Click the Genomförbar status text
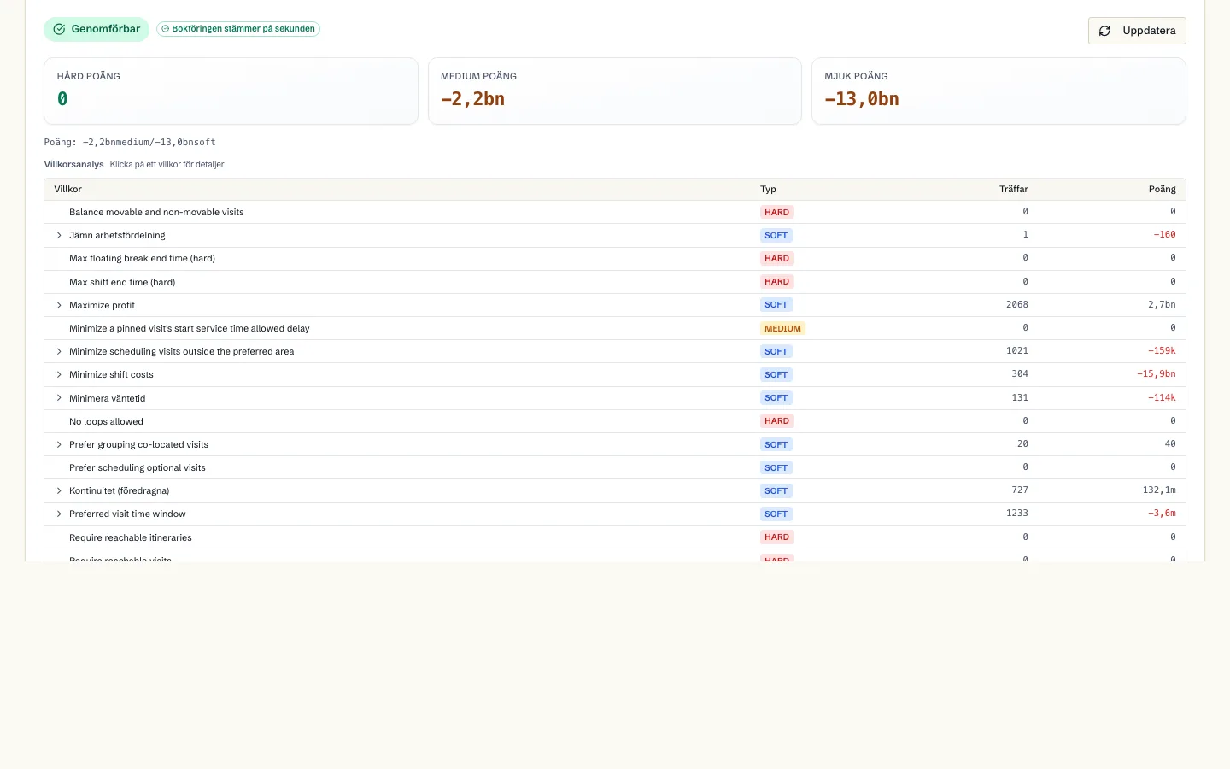Screen dimensions: 1230x769 pos(106,29)
